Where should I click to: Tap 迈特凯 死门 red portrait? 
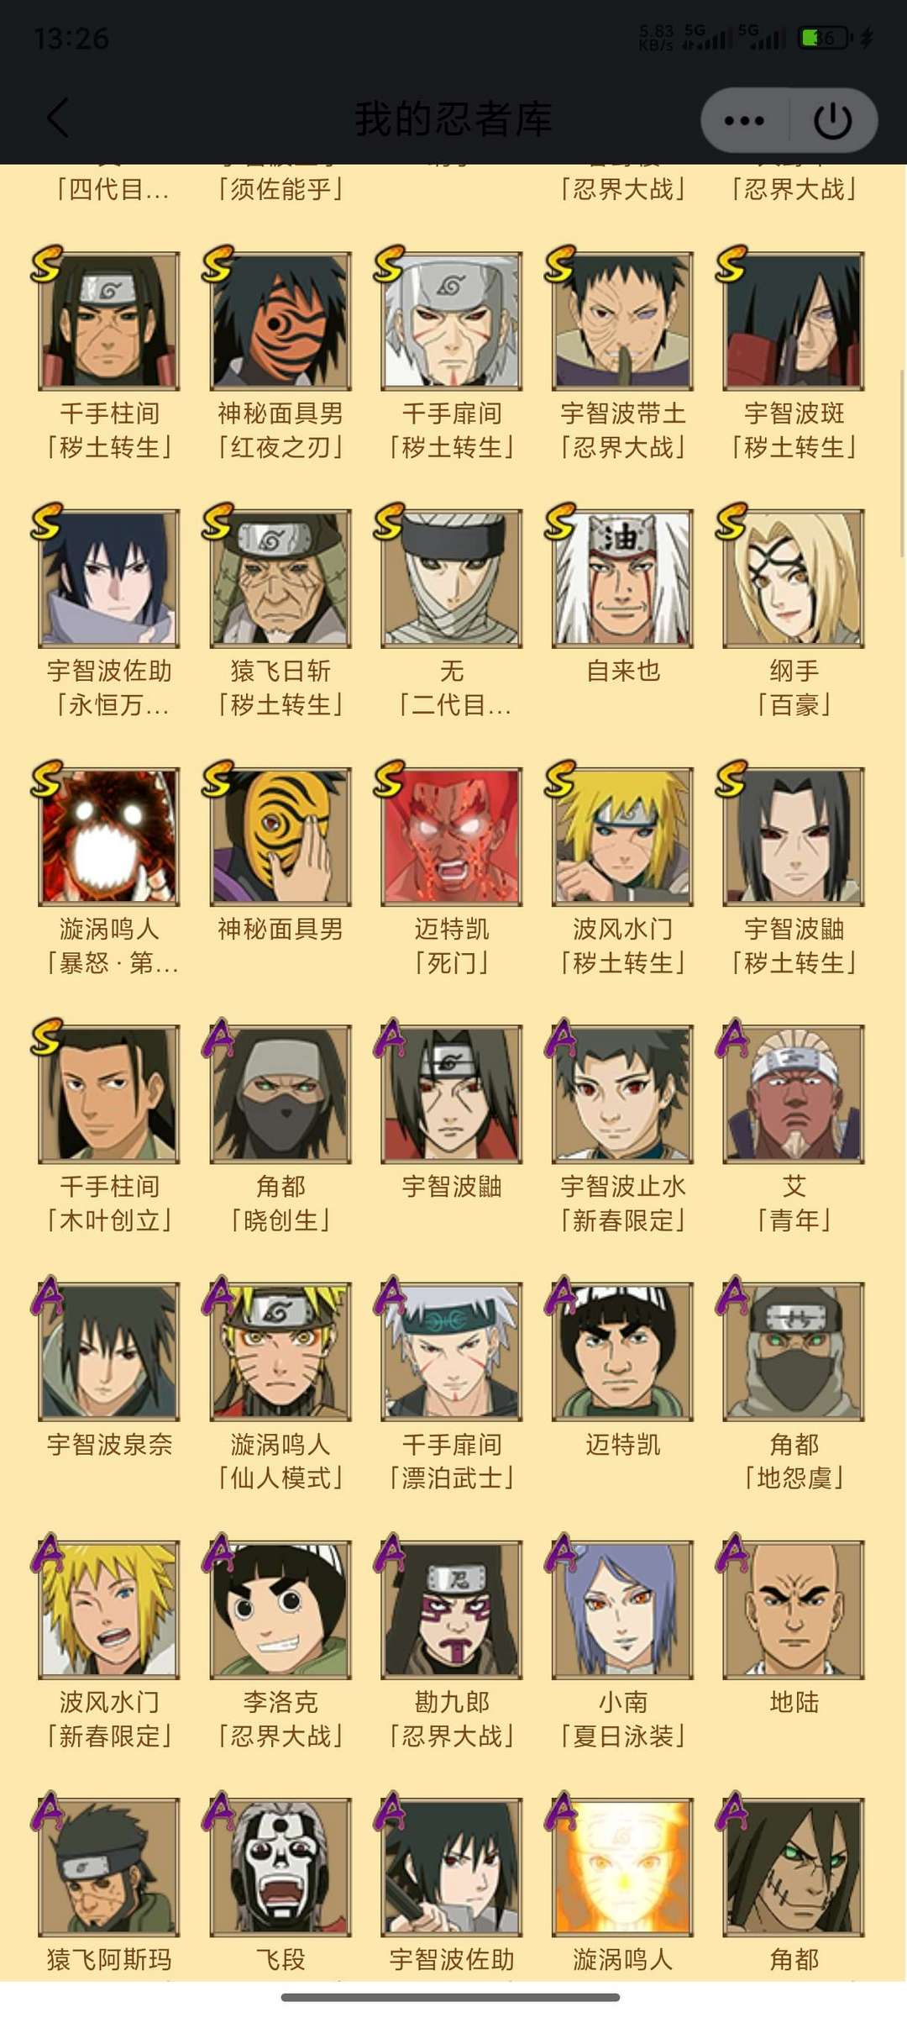tap(452, 837)
